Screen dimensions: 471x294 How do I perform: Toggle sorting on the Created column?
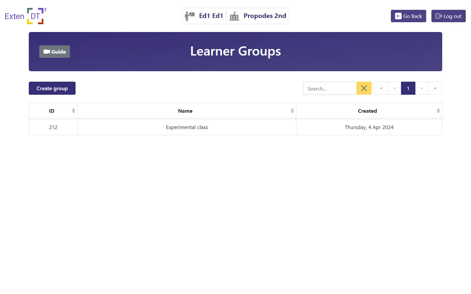[x=438, y=111]
